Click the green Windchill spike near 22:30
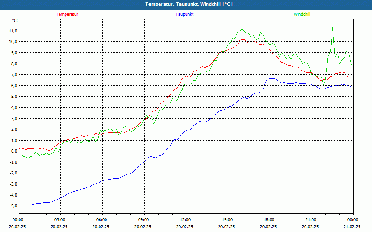372x232 pixels. 332,28
